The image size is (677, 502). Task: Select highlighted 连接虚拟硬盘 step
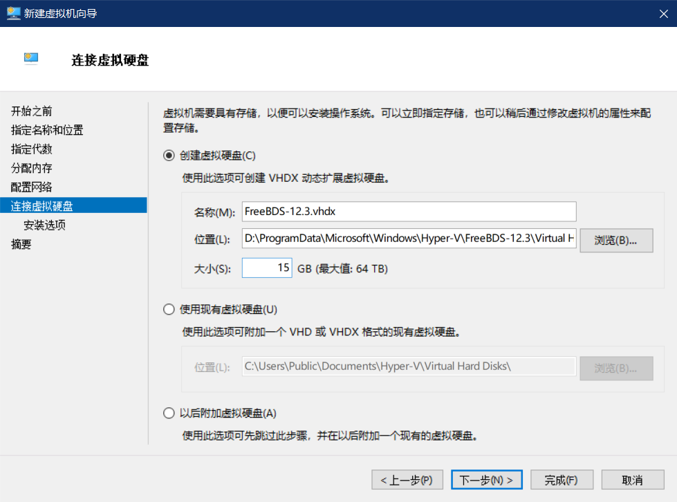click(x=73, y=205)
